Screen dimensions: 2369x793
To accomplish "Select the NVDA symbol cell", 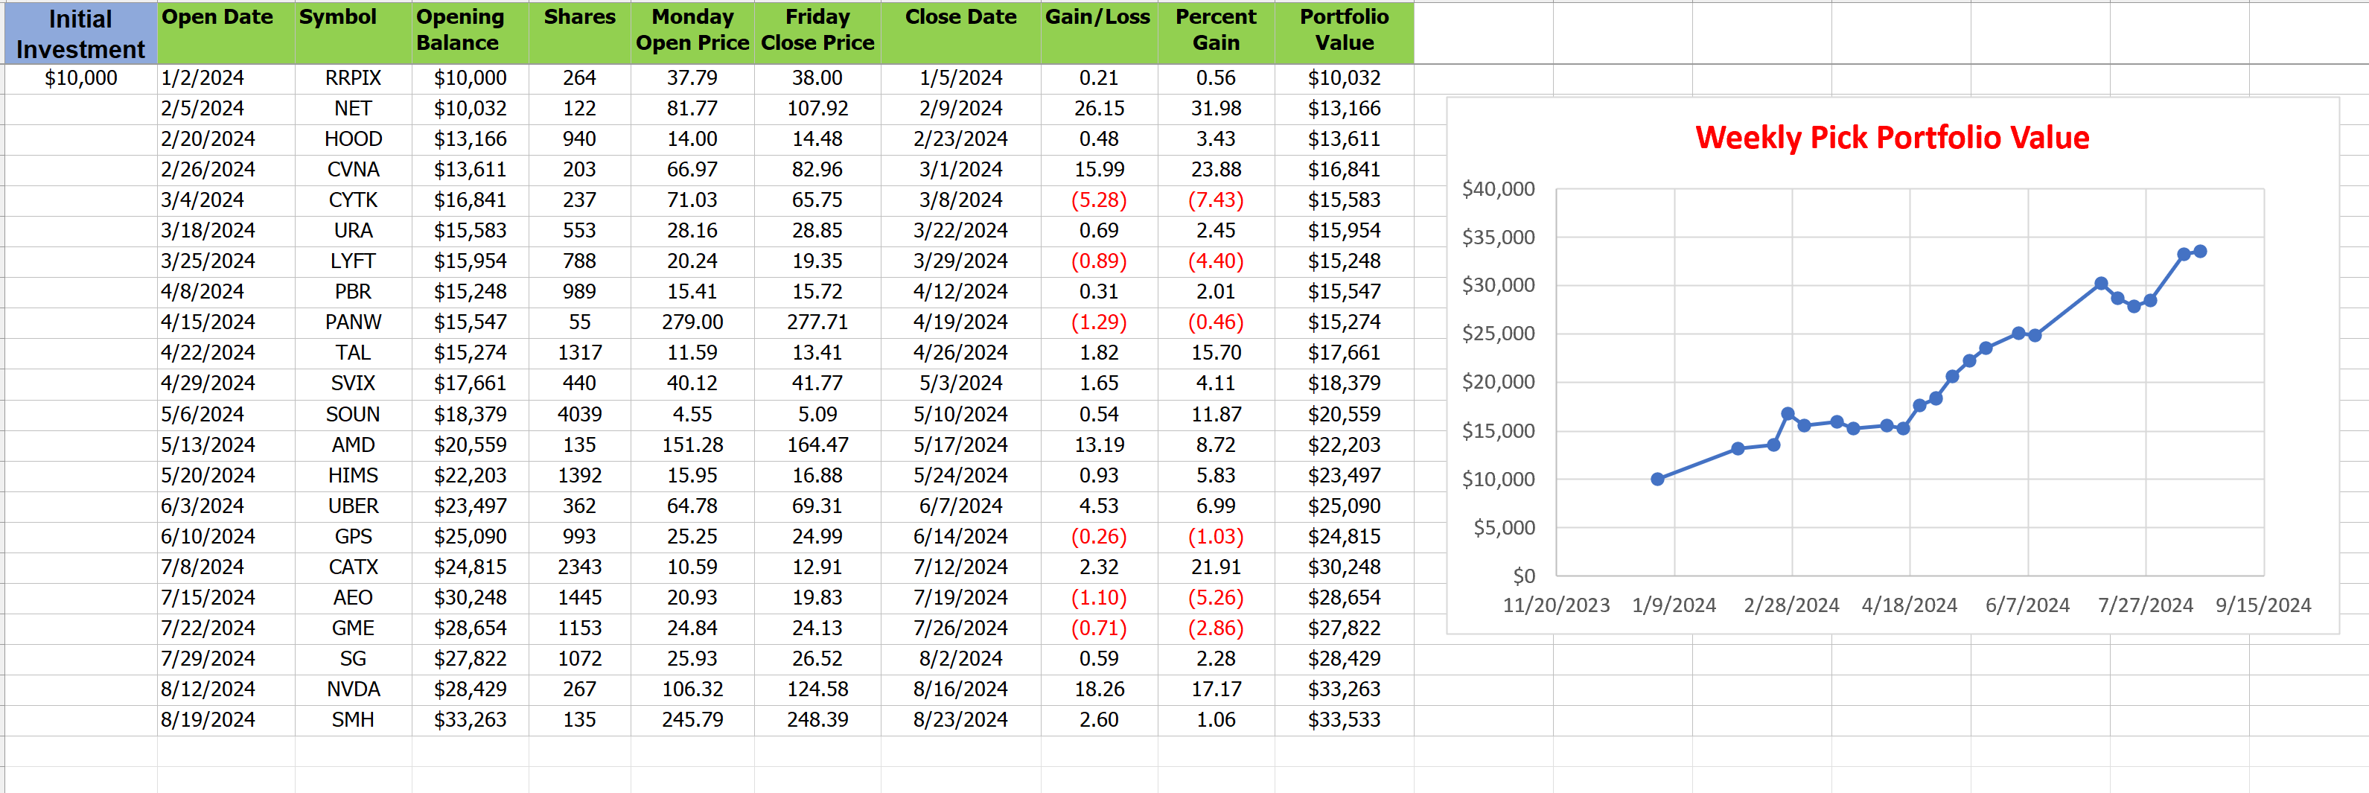I will 353,689.
